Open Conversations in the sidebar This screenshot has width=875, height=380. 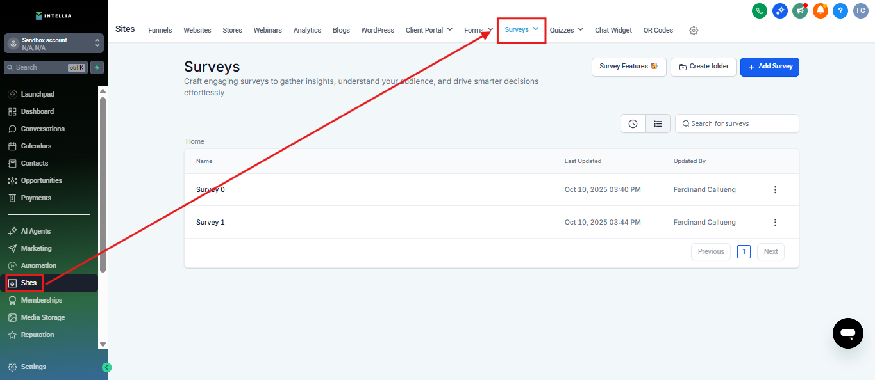(x=42, y=129)
